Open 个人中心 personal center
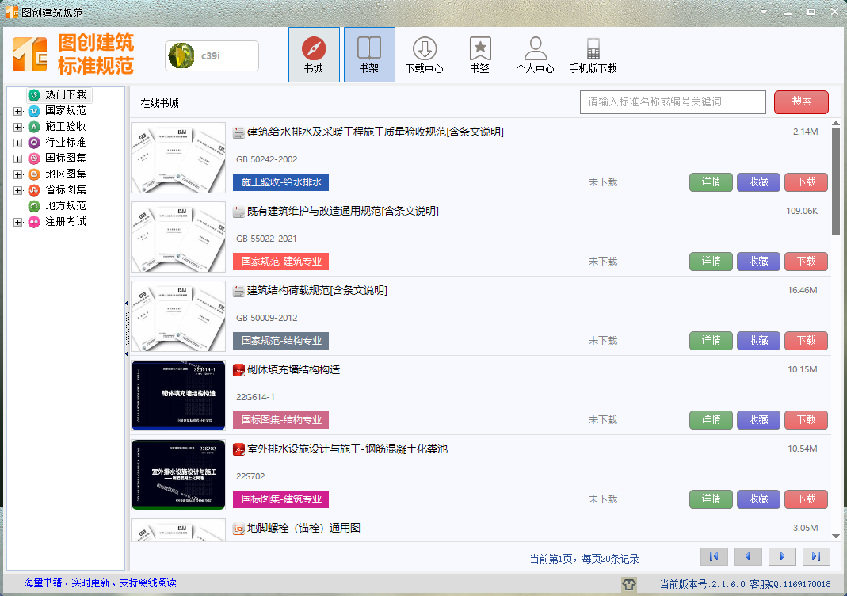Screen dimensions: 847x596 click(x=535, y=49)
